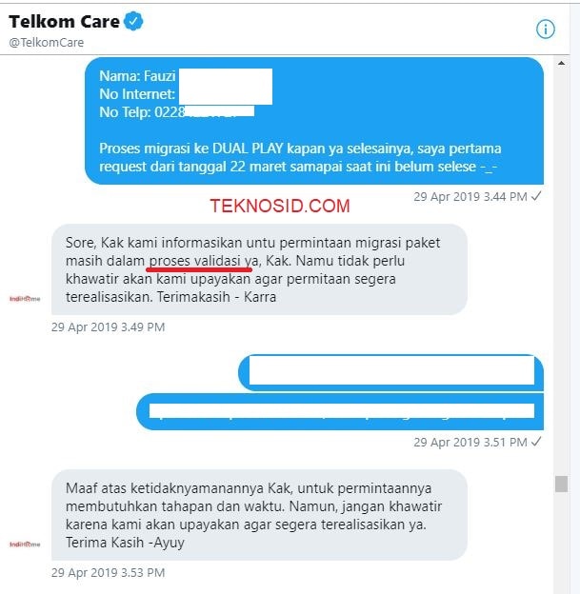Click the scrollbar thumb in the chat
The width and height of the screenshot is (580, 594).
(561, 484)
